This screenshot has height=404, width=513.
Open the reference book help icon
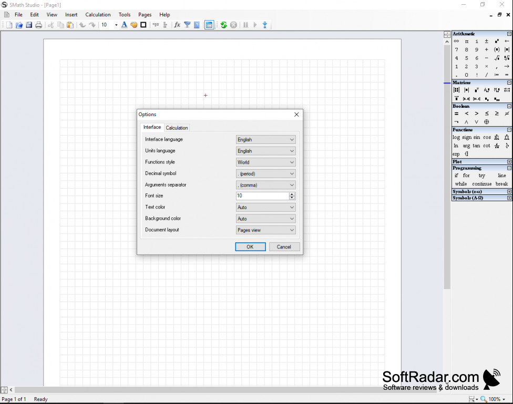(197, 25)
